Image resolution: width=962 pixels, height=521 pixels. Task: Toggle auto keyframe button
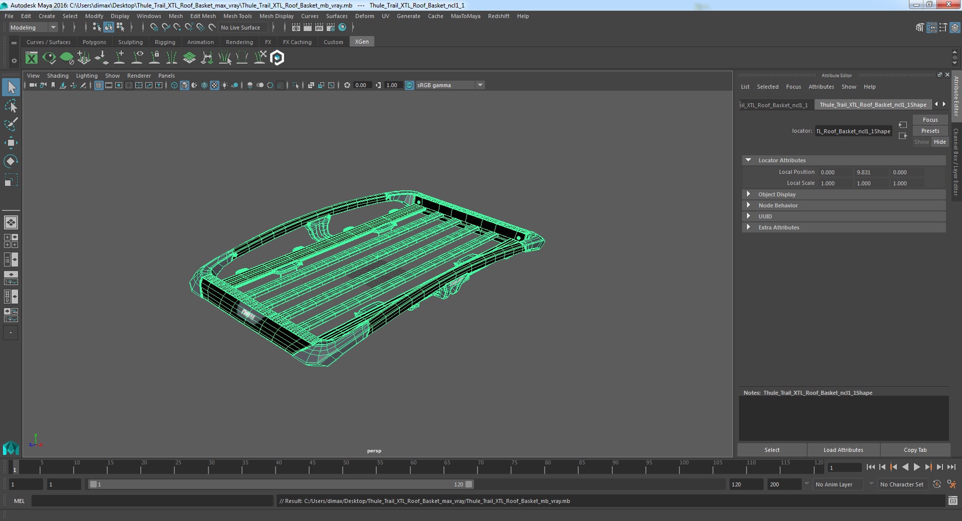937,484
